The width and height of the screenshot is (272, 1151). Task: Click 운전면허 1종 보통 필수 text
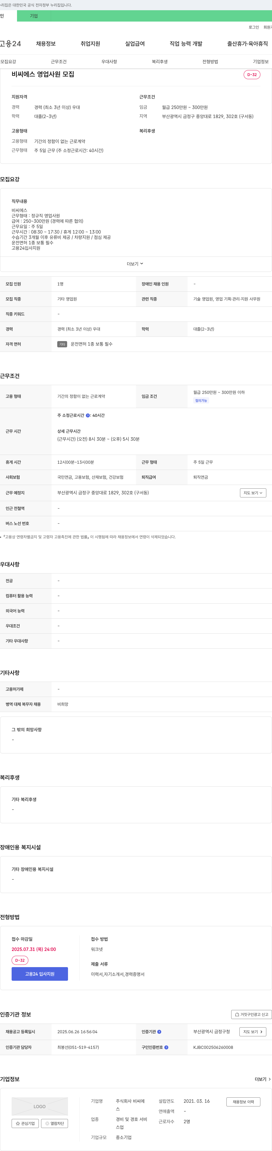[92, 345]
